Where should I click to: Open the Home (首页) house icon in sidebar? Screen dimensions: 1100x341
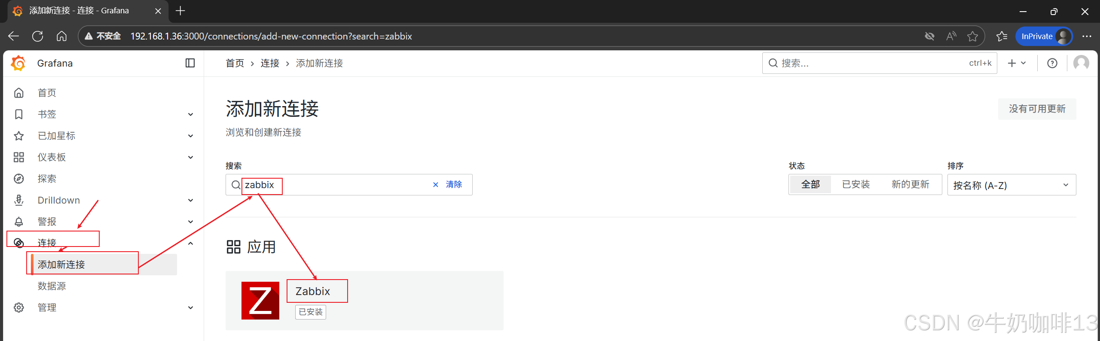pyautogui.click(x=19, y=93)
